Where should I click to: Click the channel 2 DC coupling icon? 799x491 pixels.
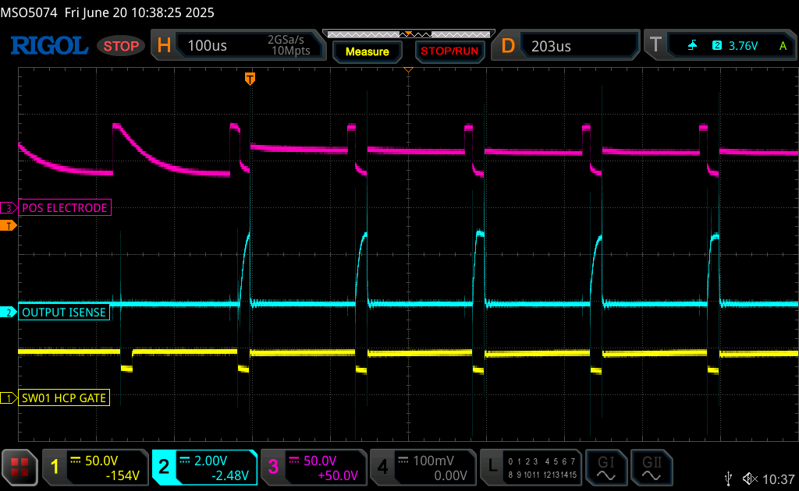pyautogui.click(x=184, y=460)
